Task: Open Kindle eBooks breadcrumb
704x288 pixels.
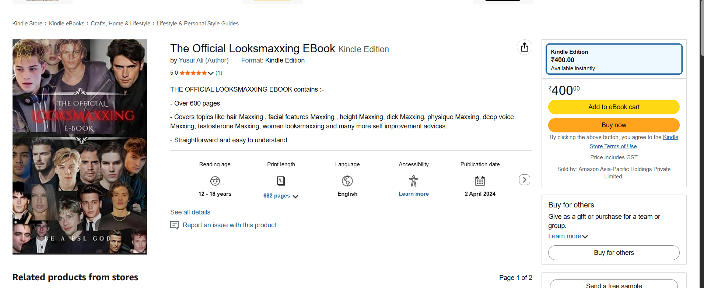Action: [x=67, y=24]
